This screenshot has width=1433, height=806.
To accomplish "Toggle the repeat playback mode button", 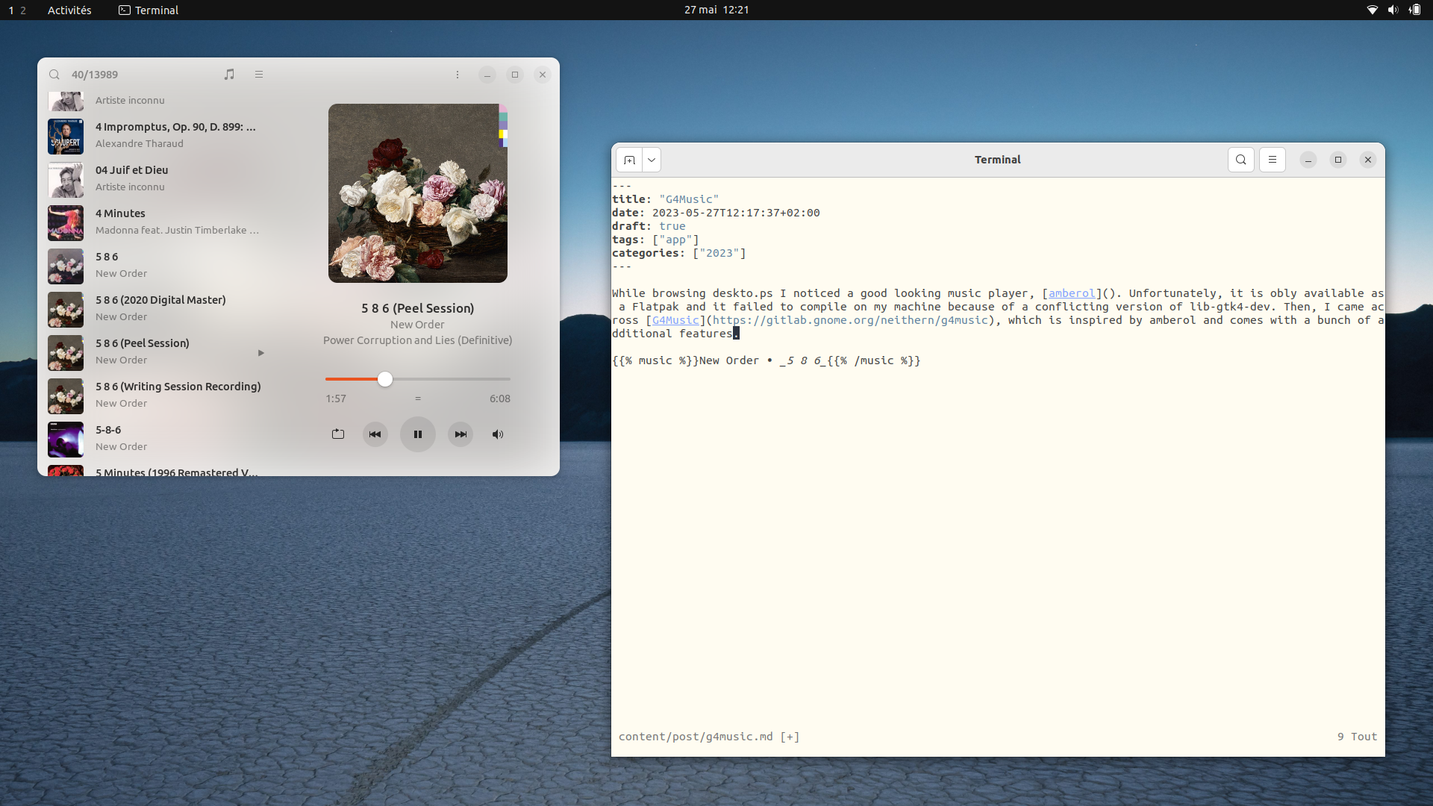I will click(338, 434).
